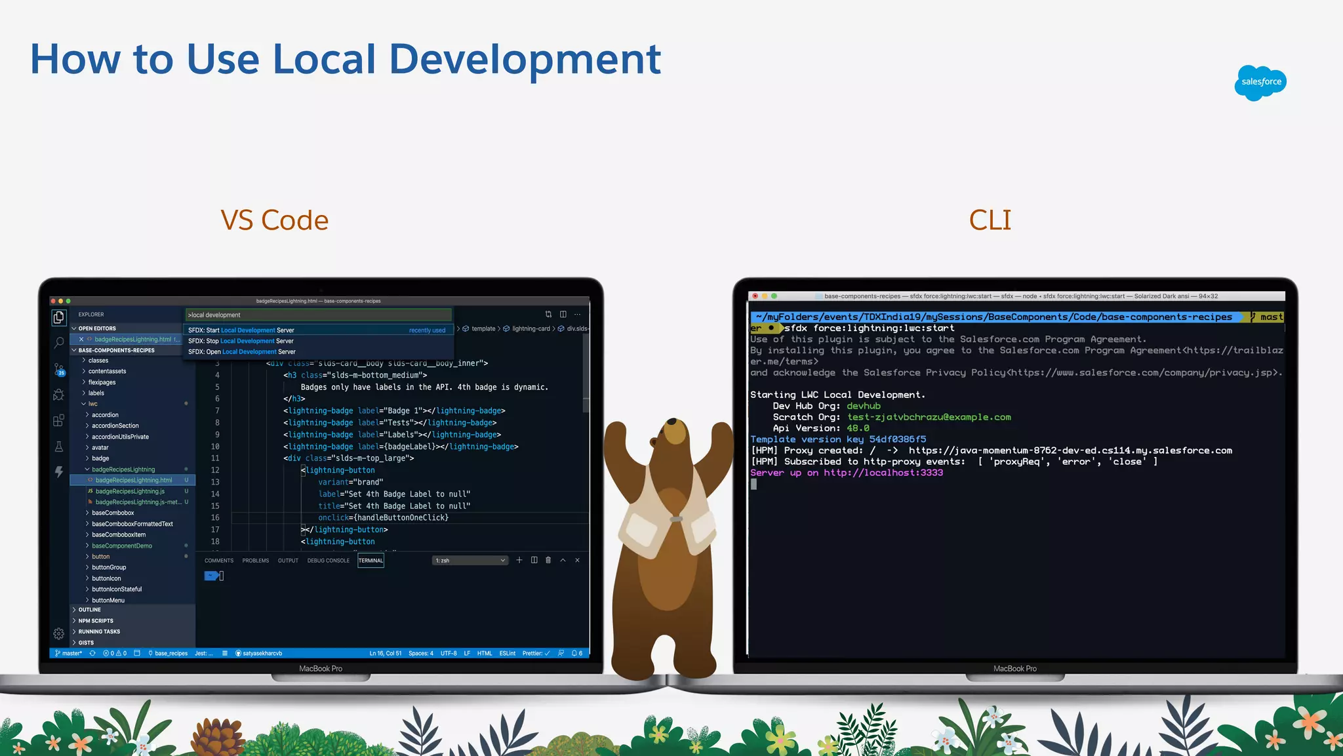
Task: Click the Manage gear icon
Action: point(59,633)
